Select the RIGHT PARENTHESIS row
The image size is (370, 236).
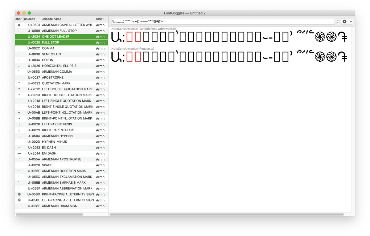pos(62,130)
